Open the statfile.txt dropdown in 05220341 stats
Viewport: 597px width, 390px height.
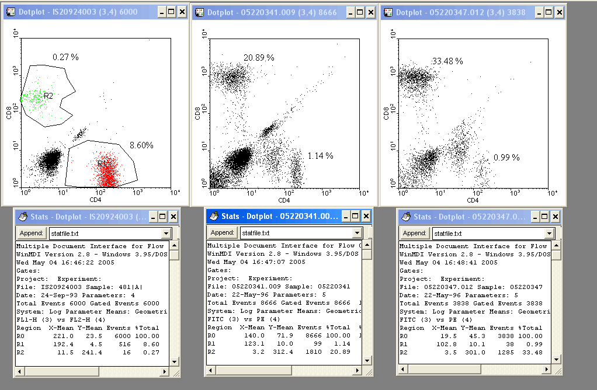point(359,234)
